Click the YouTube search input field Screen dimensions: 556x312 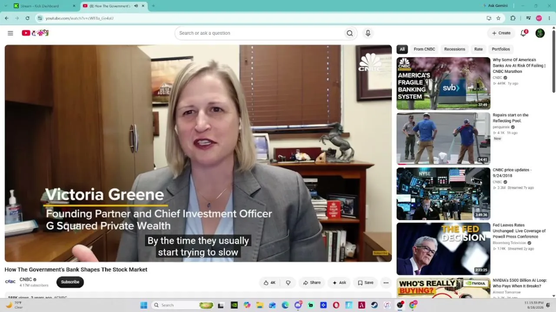pos(258,33)
